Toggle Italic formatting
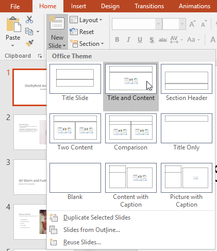Viewport: 217px width, 251px height. [x=128, y=40]
